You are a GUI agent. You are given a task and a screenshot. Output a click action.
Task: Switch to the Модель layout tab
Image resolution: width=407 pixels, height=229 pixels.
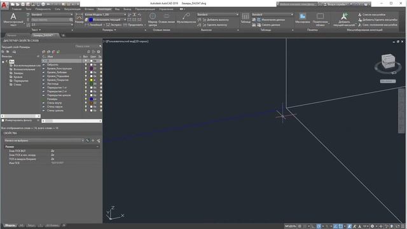point(10,225)
